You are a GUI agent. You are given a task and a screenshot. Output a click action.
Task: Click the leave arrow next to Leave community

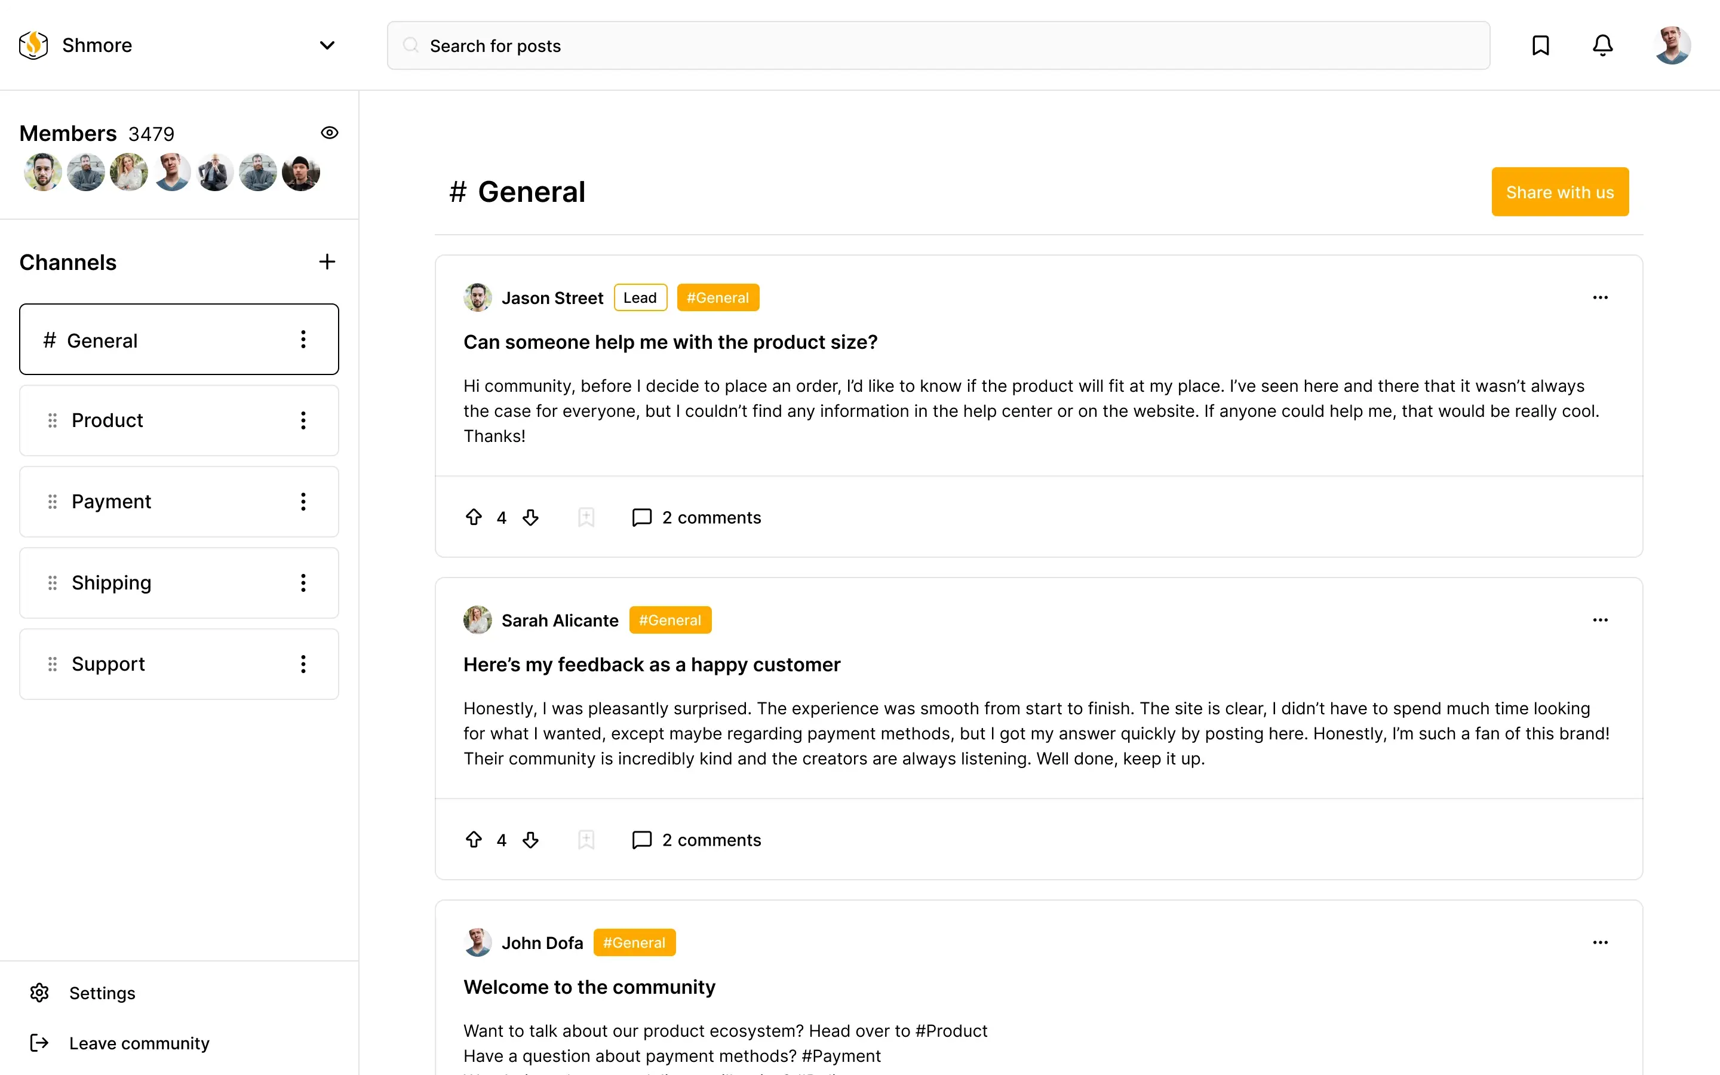(x=39, y=1042)
